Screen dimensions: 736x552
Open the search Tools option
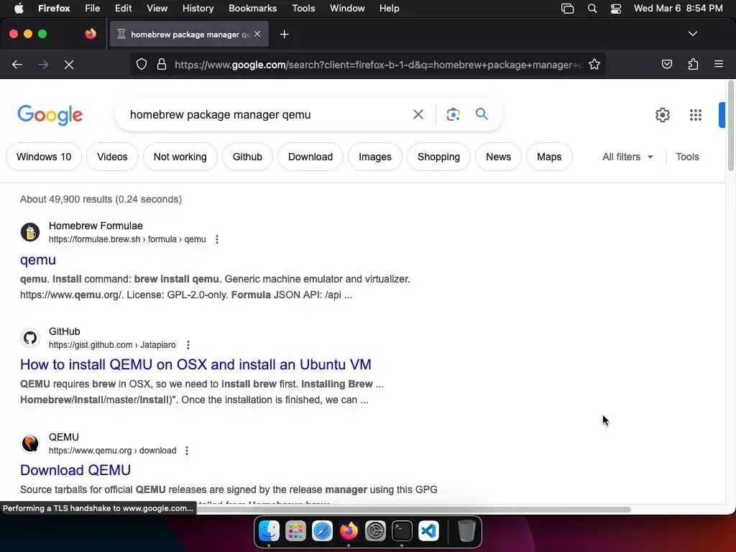click(x=687, y=157)
